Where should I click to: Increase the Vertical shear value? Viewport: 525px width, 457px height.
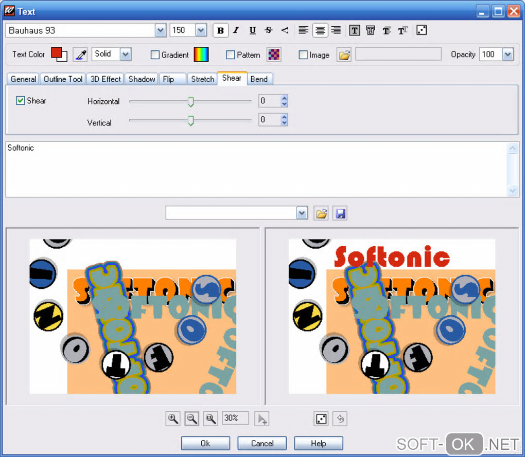[x=284, y=117]
